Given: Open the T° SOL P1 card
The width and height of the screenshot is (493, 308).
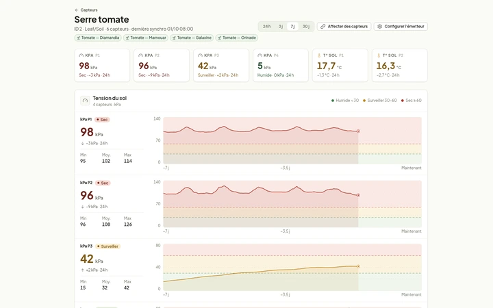Looking at the screenshot, I should [340, 66].
